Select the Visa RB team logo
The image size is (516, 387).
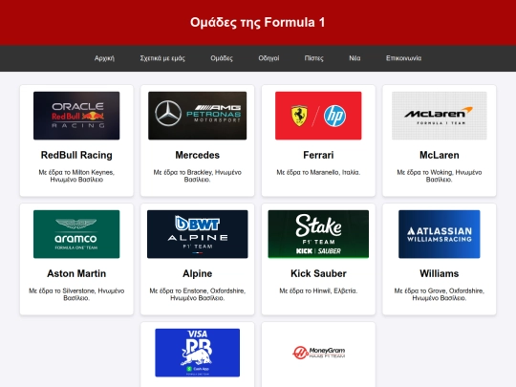tap(198, 353)
